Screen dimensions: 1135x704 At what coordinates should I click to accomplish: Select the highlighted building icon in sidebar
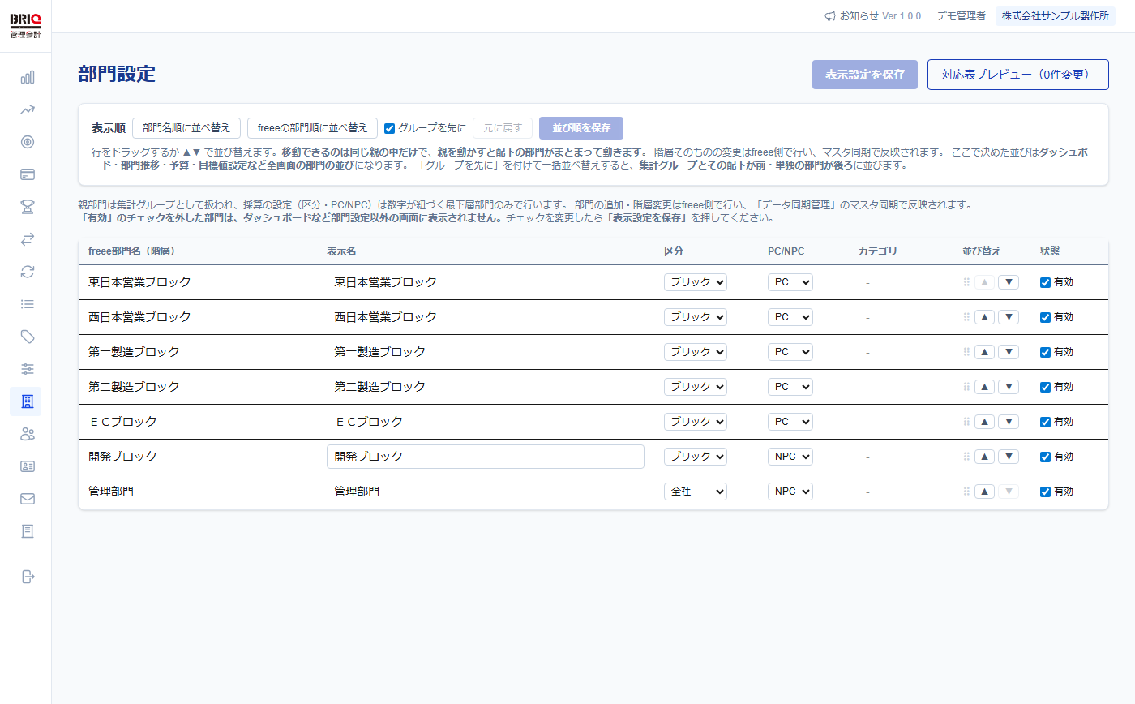27,401
